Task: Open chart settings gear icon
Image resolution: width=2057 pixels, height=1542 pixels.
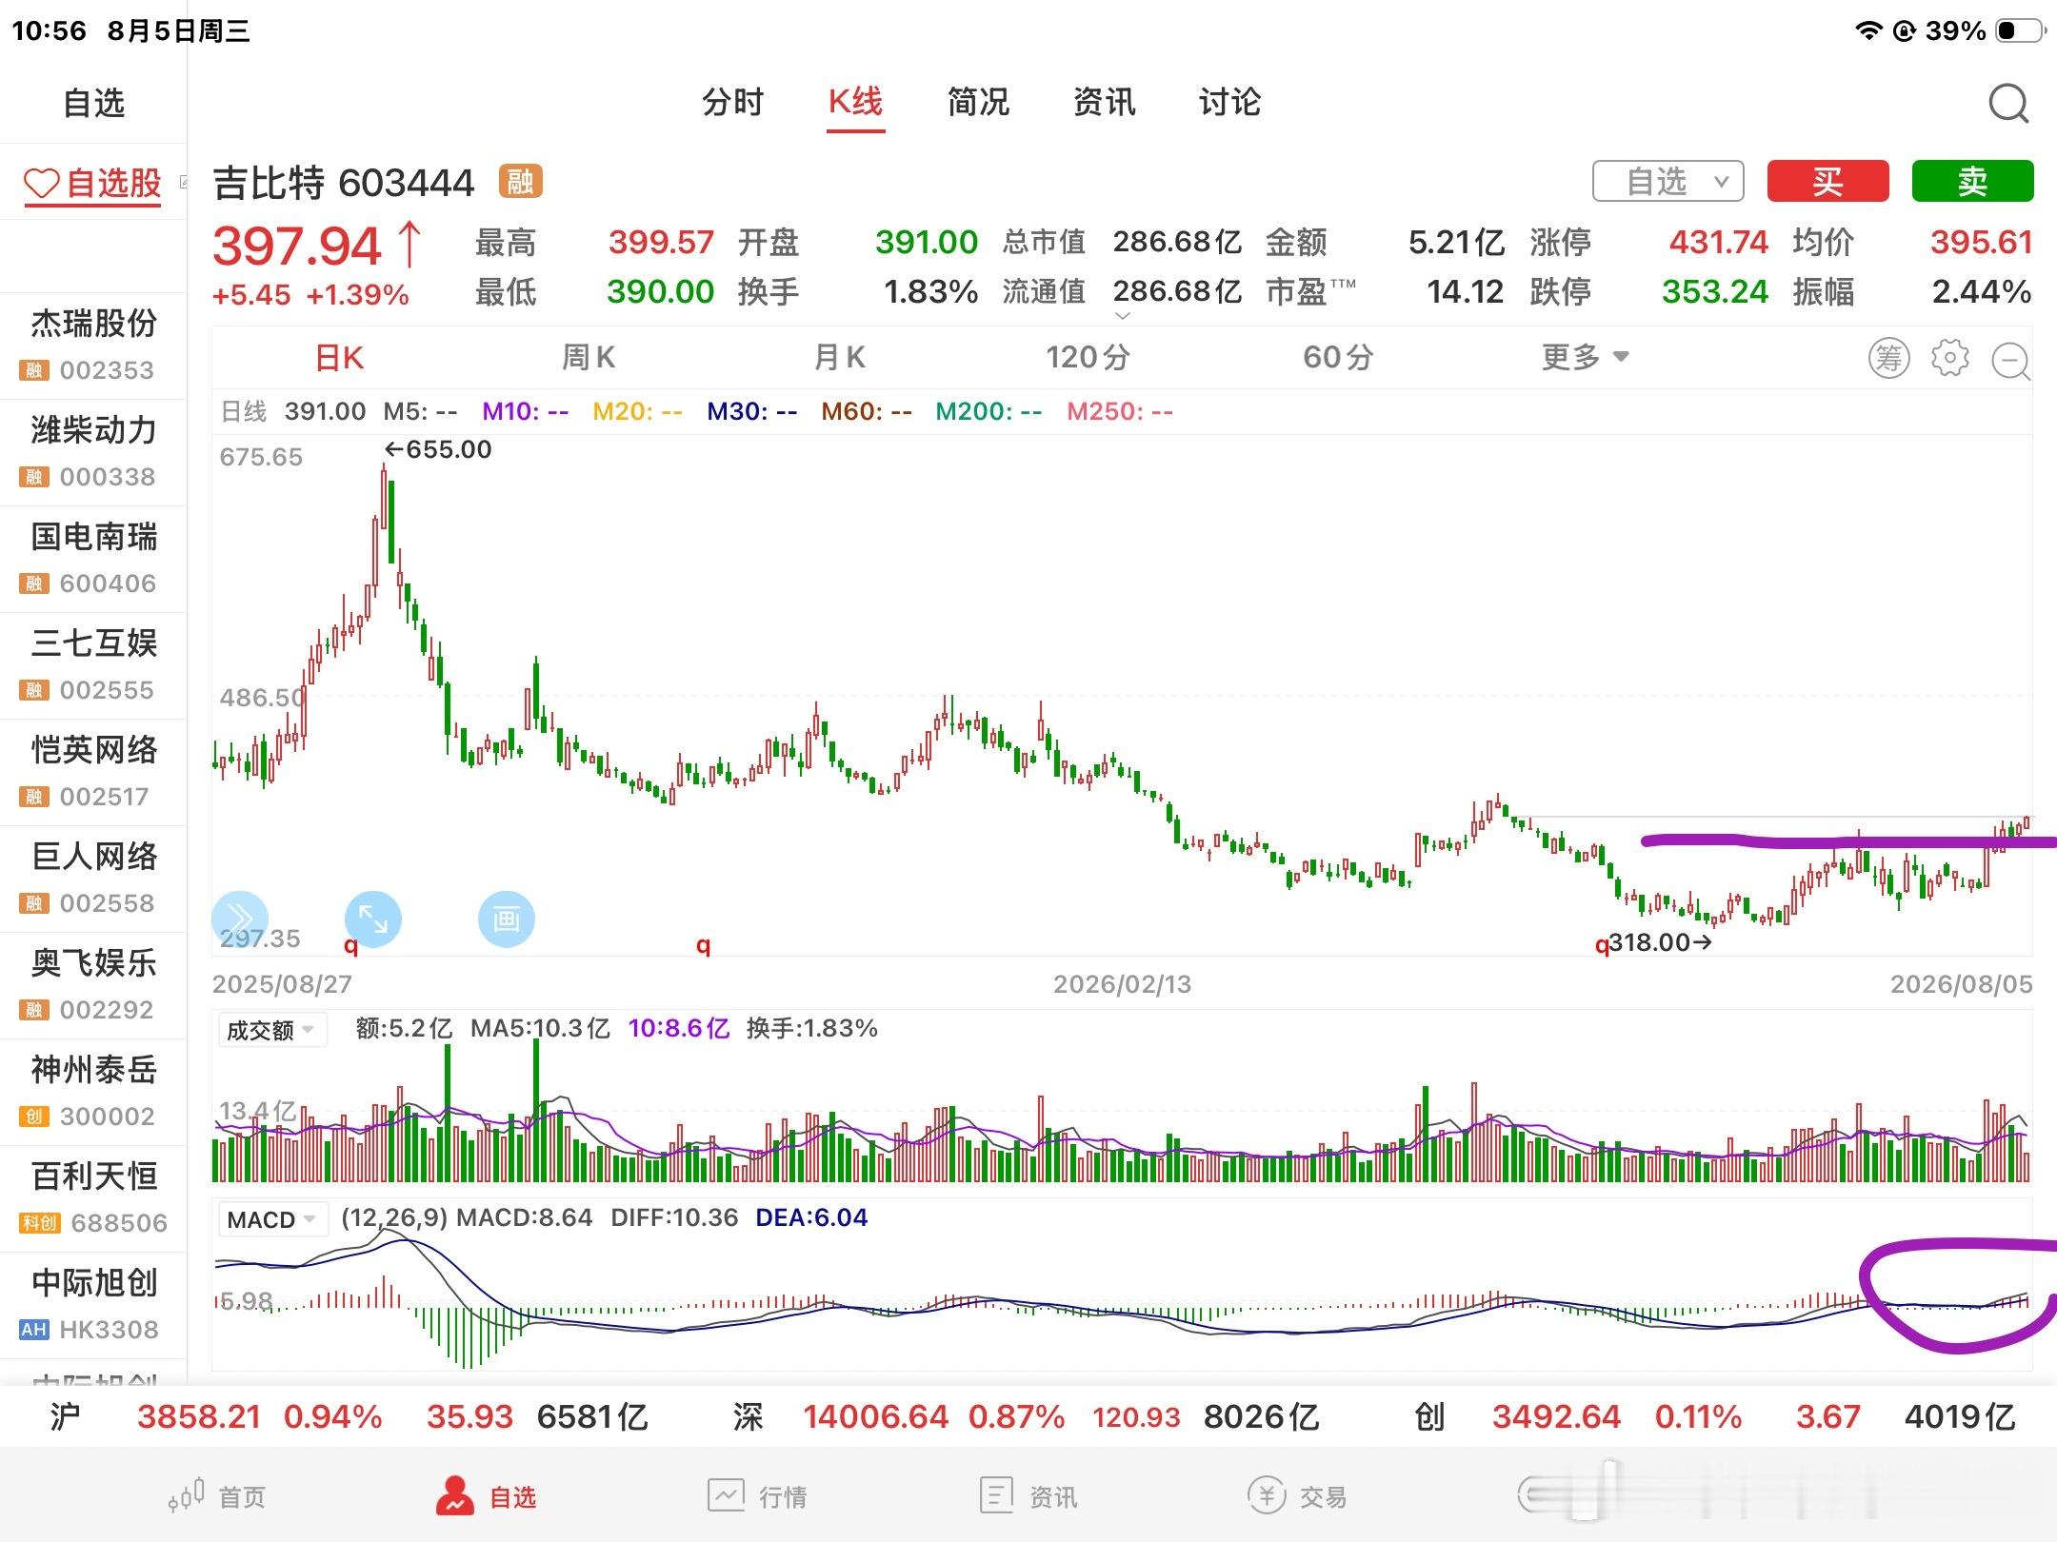Action: pyautogui.click(x=1949, y=358)
